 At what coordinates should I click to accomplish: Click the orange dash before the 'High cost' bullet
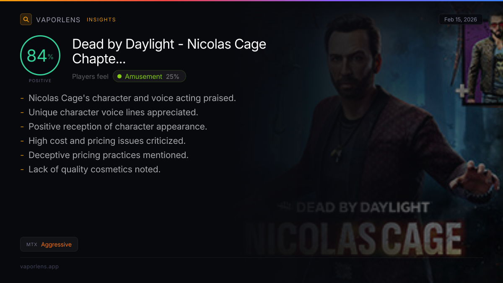(22, 141)
